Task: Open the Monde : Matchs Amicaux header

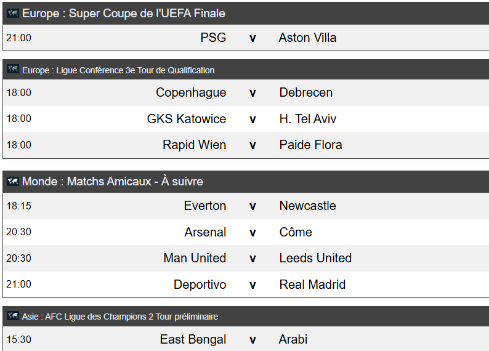Action: coord(113,182)
